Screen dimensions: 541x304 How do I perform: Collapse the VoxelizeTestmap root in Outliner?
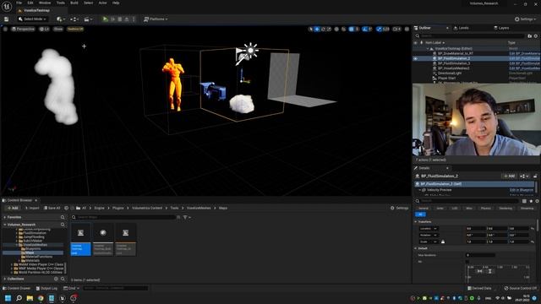(428, 49)
